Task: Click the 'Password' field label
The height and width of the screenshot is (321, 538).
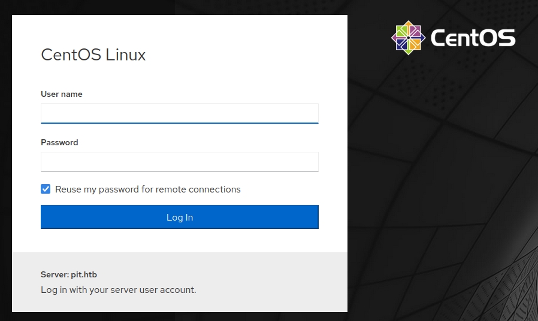Action: (x=59, y=142)
